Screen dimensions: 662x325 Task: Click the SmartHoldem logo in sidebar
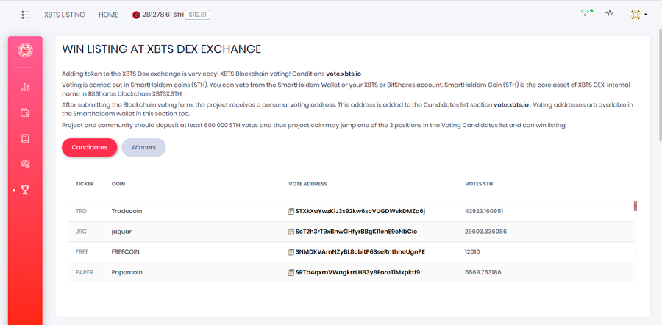tap(25, 50)
